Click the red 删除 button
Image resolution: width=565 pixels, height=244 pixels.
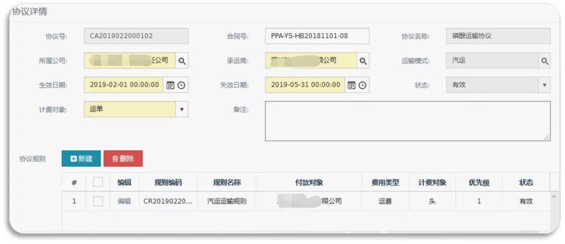coord(123,158)
